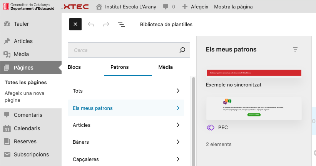The width and height of the screenshot is (316, 166).
Task: Click Institut Escola L'Arany site link
Action: (x=130, y=7)
